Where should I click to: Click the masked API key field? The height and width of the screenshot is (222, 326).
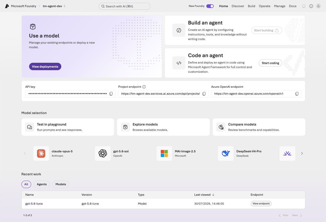[x=70, y=94]
